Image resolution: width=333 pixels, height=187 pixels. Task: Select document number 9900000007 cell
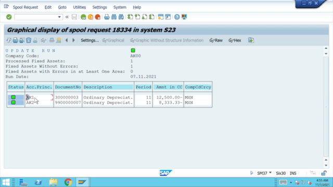(x=68, y=103)
